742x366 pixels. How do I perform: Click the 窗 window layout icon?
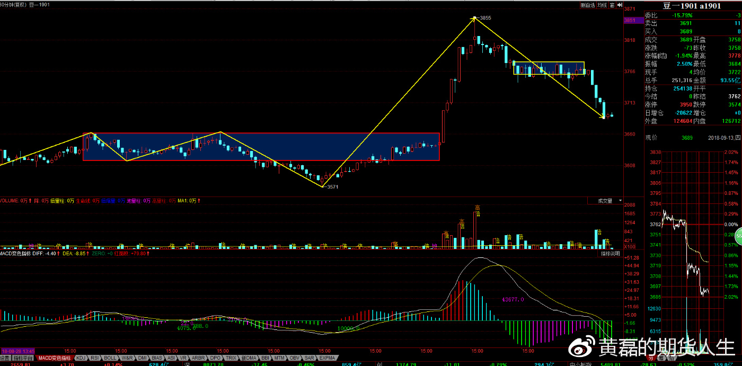[612, 5]
